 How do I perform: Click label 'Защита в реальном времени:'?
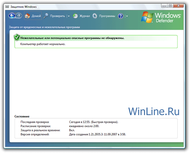tap(40, 130)
